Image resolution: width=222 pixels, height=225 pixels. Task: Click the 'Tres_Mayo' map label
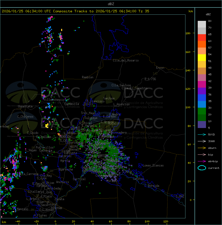[x=88, y=113]
